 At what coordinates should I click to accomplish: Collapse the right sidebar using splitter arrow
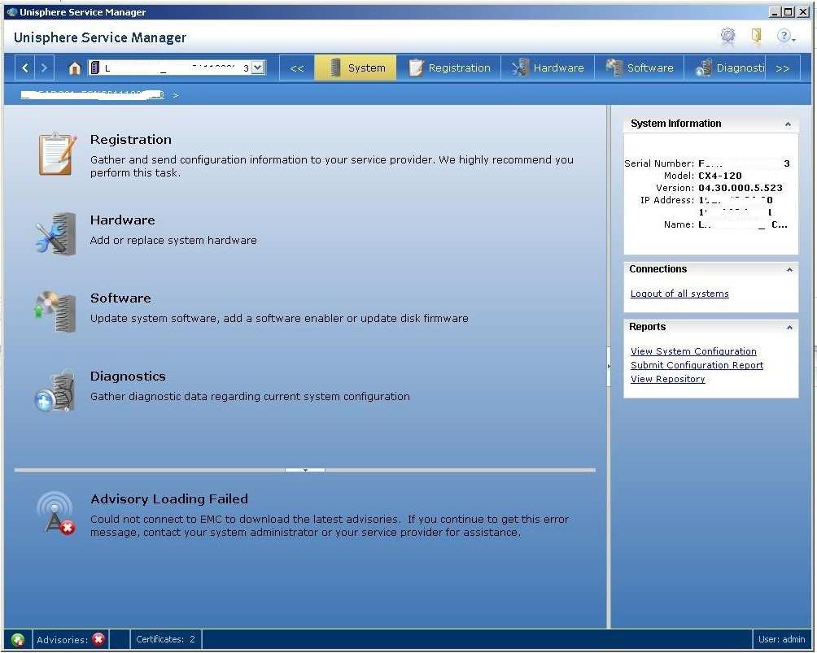point(609,366)
